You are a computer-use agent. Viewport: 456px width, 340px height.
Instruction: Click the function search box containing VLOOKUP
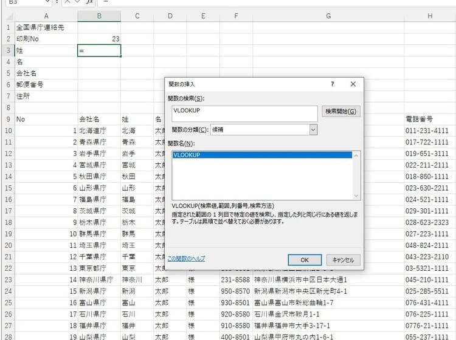[x=244, y=114]
